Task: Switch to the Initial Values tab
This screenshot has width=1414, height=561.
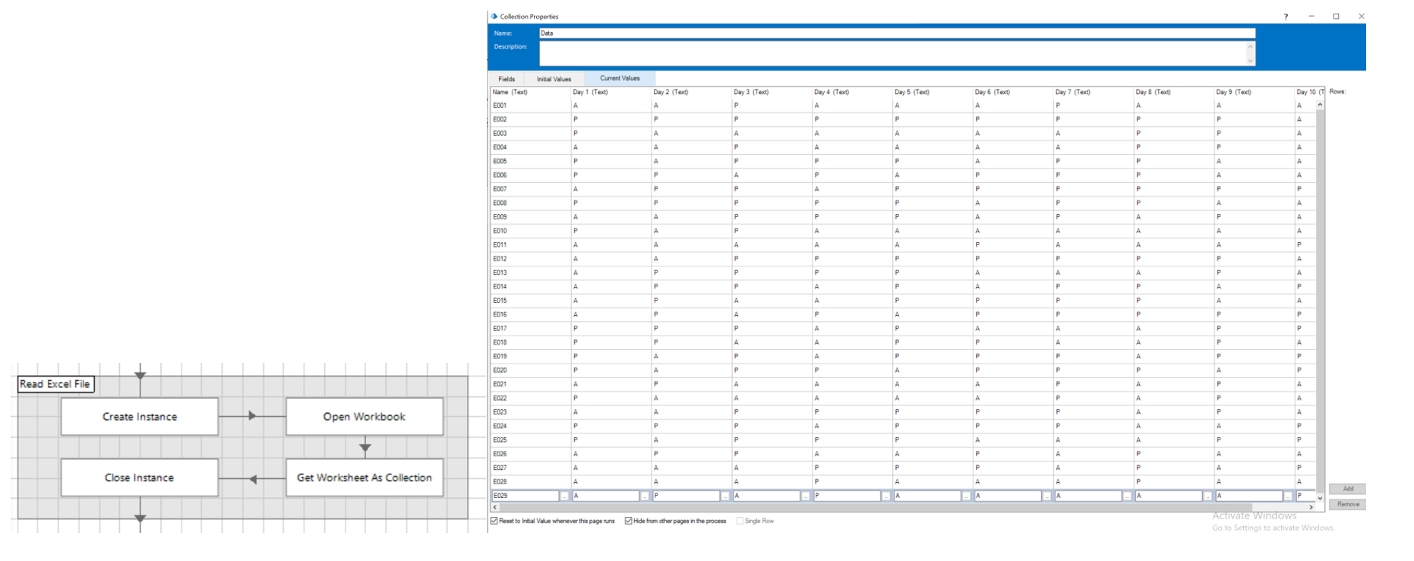Action: click(x=554, y=79)
